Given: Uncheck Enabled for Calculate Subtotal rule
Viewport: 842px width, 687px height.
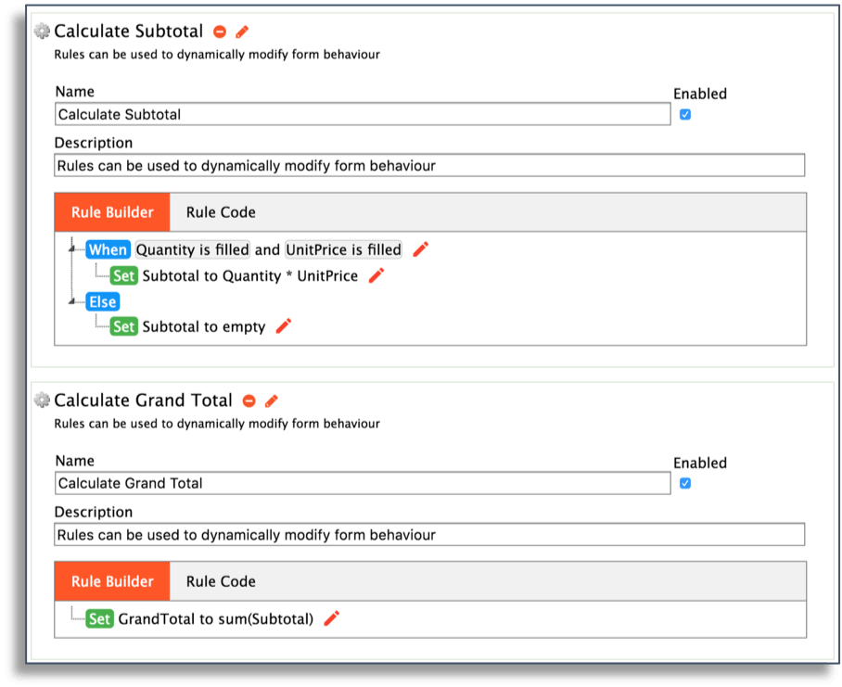Looking at the screenshot, I should pyautogui.click(x=684, y=114).
